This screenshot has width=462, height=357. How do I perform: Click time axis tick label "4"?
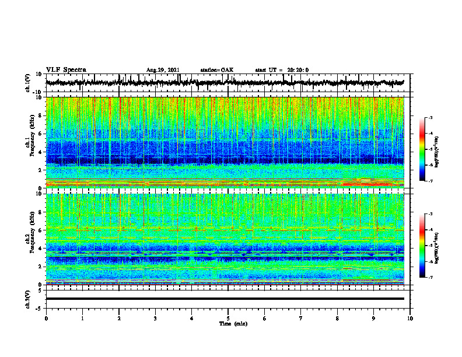click(x=191, y=318)
